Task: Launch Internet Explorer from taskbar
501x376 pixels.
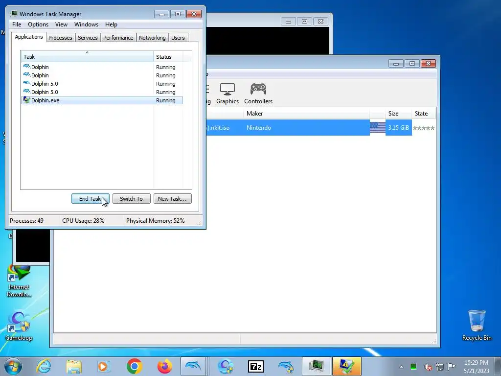Action: 44,366
